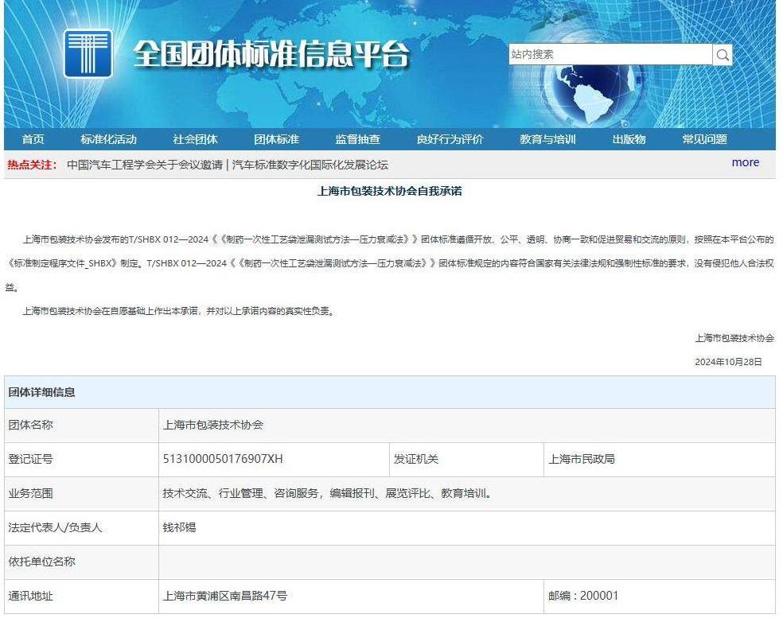The width and height of the screenshot is (783, 618).
Task: Open the 教育与培训 menu item
Action: (x=547, y=139)
